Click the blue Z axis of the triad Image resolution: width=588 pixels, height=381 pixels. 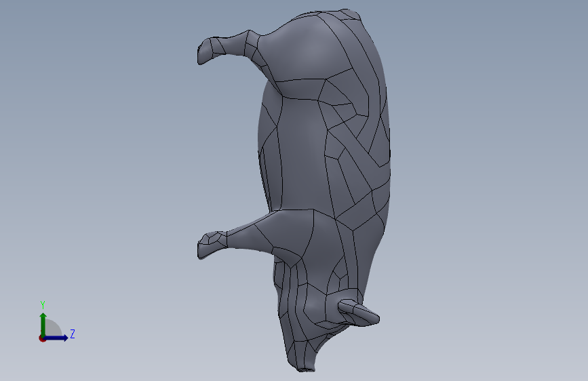pos(57,338)
